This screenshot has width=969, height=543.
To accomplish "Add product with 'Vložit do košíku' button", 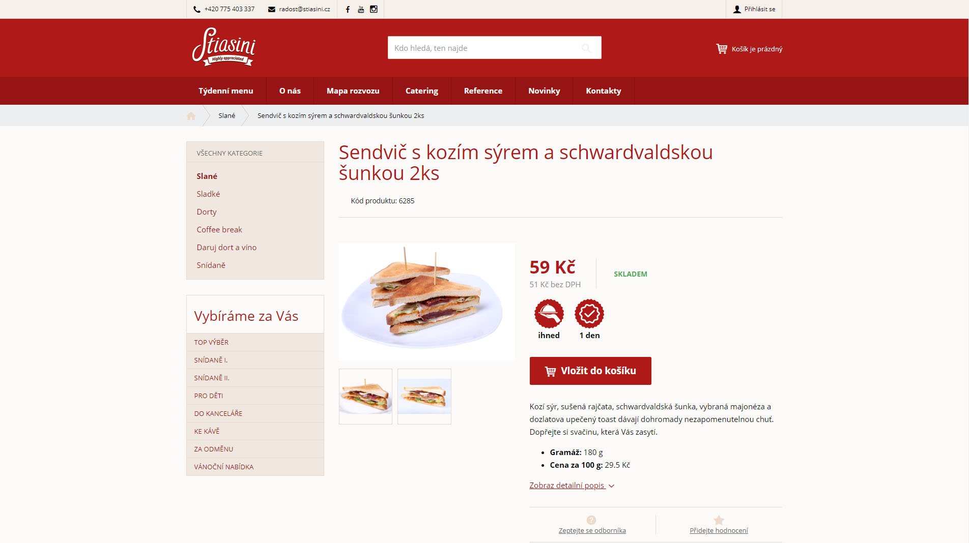I will 590,371.
